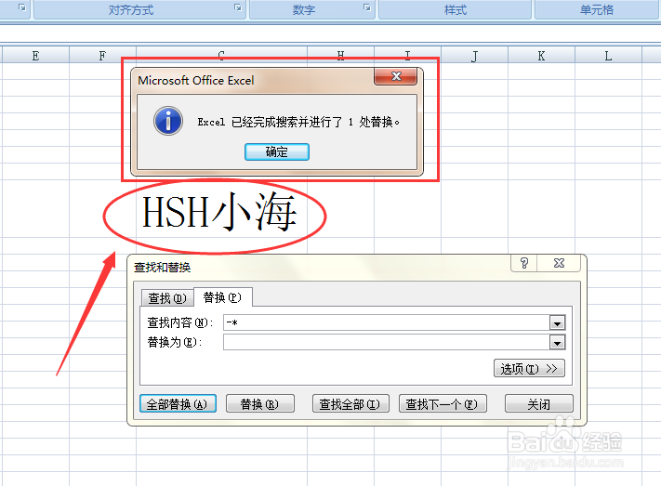Click the 替换为 input field
The height and width of the screenshot is (486, 661).
point(386,342)
